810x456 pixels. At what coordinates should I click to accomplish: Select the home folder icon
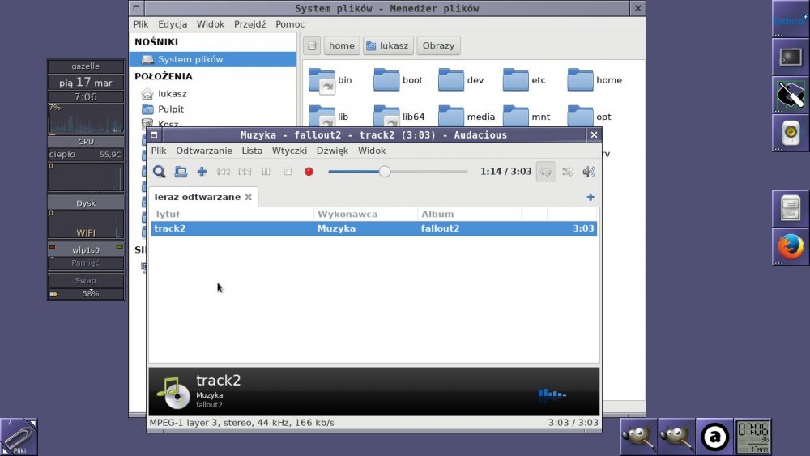click(x=580, y=80)
